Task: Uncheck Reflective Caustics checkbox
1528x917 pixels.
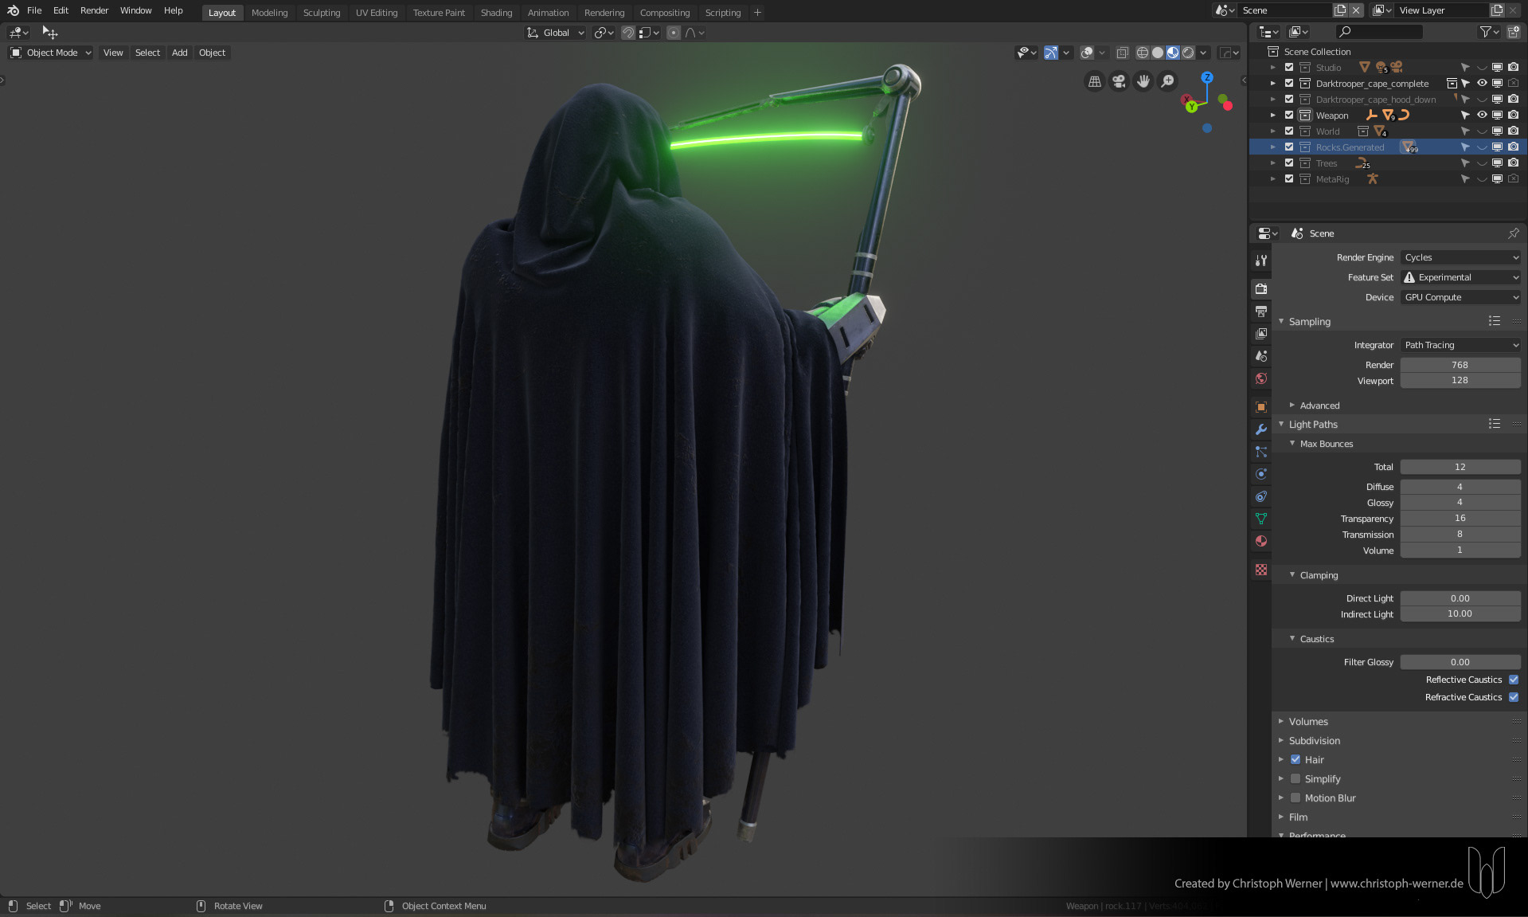Action: point(1514,680)
